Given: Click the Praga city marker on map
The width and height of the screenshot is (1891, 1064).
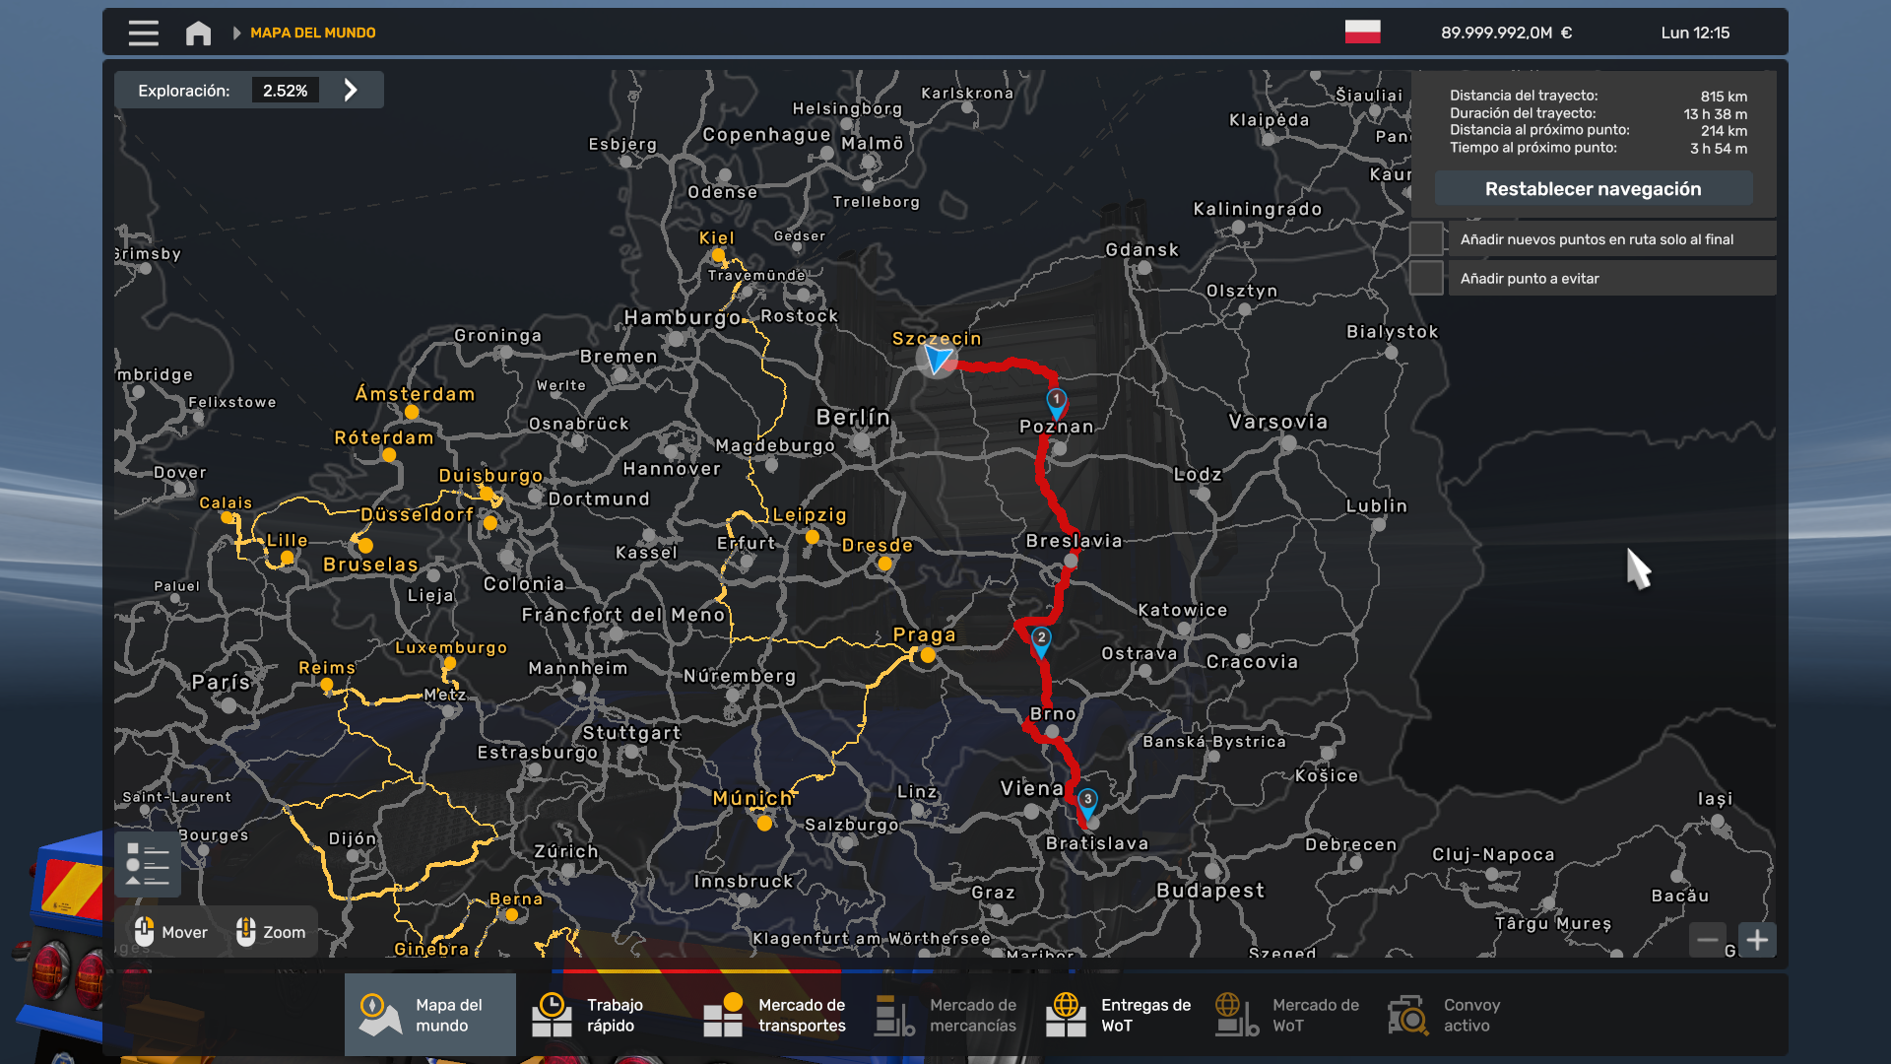Looking at the screenshot, I should pyautogui.click(x=927, y=655).
